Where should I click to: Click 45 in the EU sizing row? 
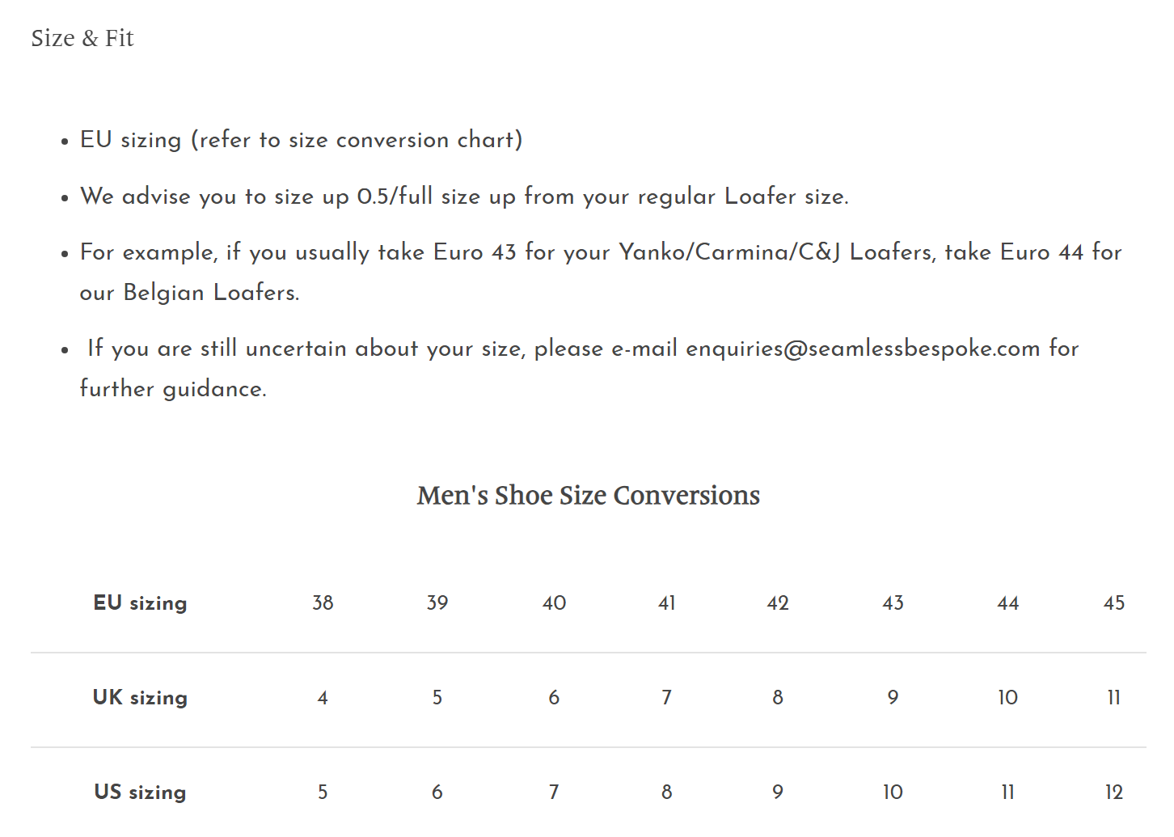click(1113, 603)
